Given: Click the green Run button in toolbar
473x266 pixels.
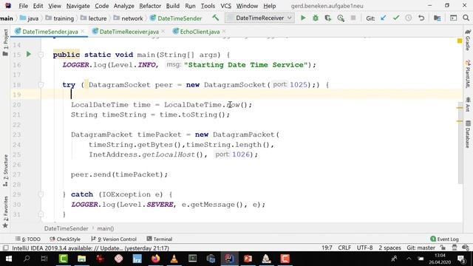Looking at the screenshot, I should coord(303,18).
